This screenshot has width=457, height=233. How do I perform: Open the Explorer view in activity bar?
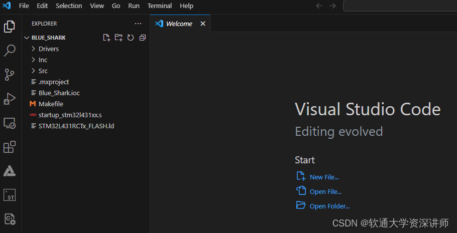pos(10,27)
